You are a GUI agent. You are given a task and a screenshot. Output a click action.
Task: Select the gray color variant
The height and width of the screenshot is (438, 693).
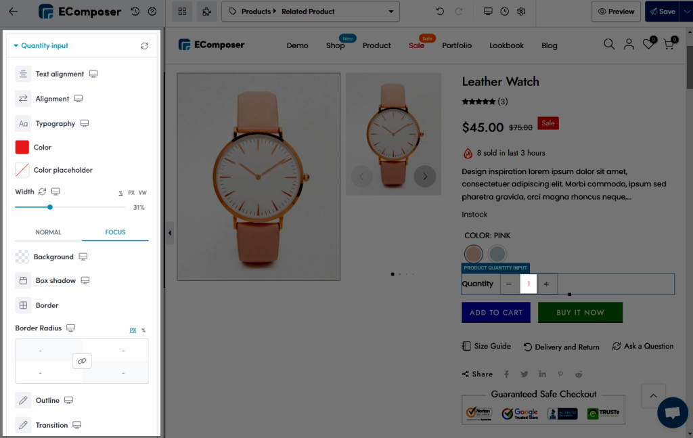click(x=497, y=254)
